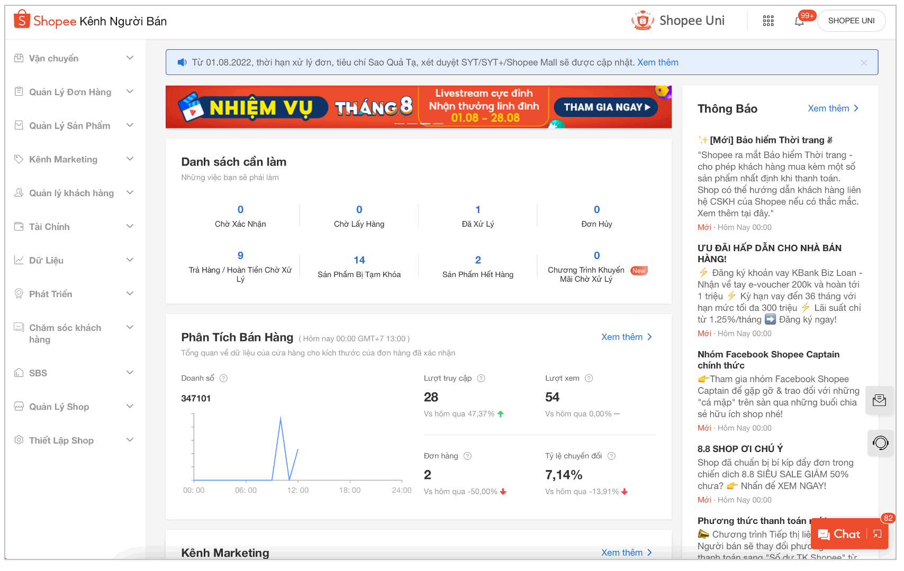The height and width of the screenshot is (571, 904).
Task: Click the sales line chart
Action: point(297,448)
